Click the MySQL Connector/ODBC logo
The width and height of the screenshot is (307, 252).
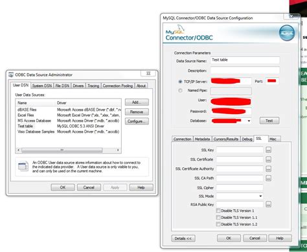coord(189,33)
